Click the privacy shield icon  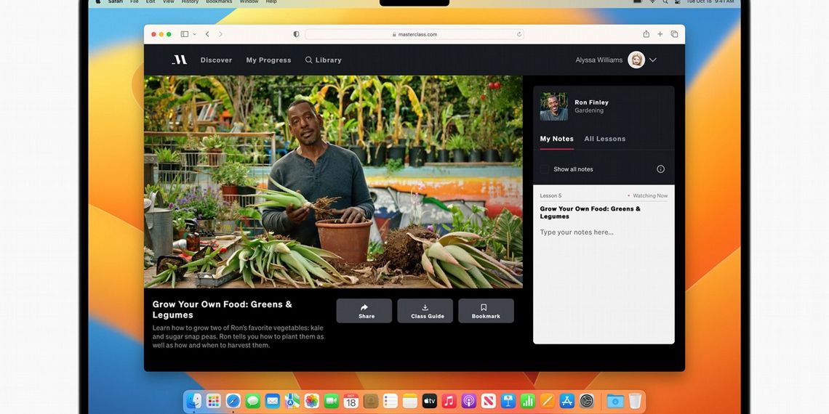pyautogui.click(x=296, y=34)
